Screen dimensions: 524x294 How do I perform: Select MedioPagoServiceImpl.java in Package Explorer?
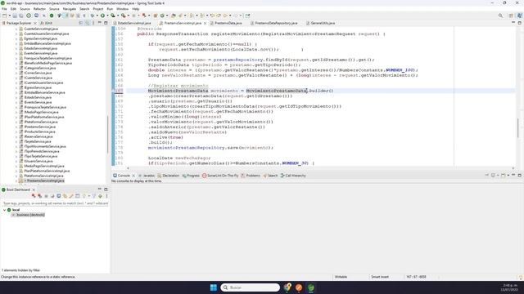[x=43, y=166]
